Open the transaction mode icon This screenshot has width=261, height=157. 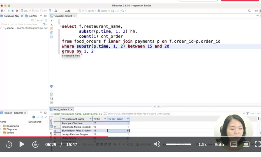[50, 11]
